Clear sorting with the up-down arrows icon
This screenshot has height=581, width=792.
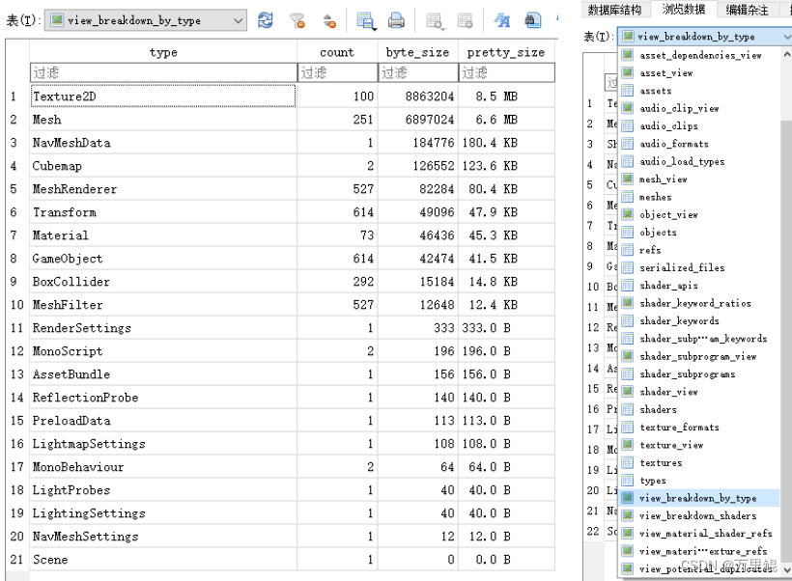(x=329, y=20)
